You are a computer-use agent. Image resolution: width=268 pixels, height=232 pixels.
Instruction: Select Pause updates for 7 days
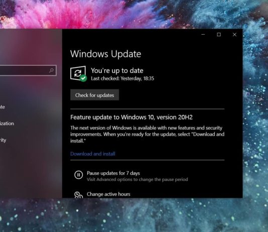[x=113, y=173]
